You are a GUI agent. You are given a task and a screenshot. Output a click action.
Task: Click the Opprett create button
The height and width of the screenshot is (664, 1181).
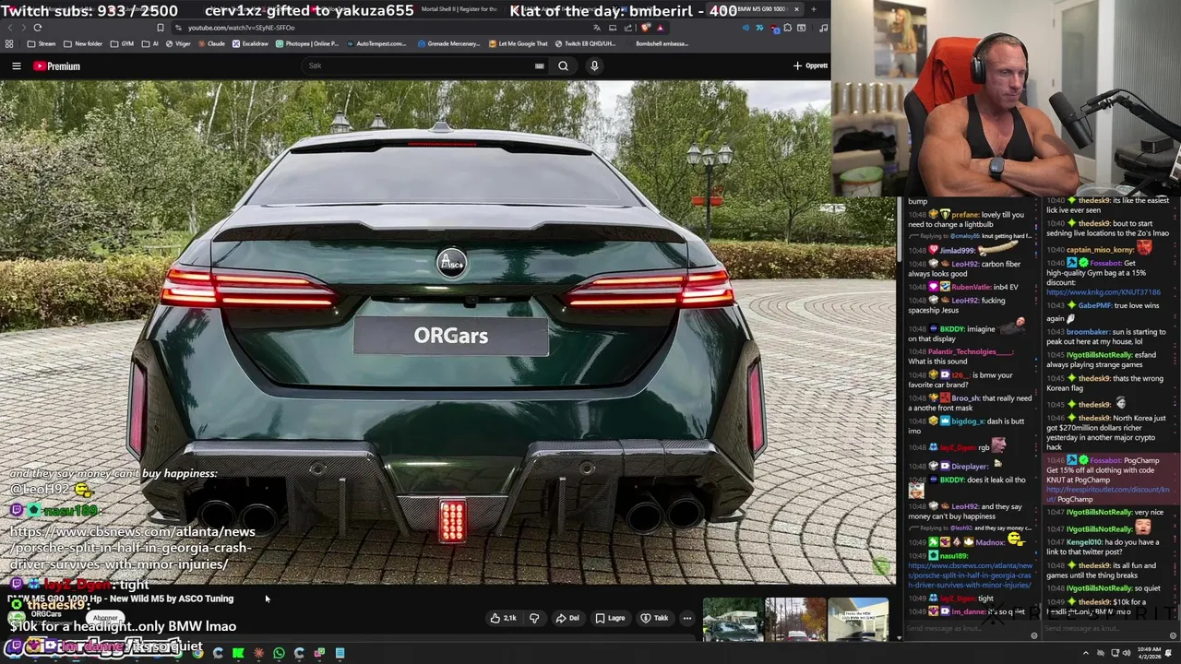[x=810, y=65]
